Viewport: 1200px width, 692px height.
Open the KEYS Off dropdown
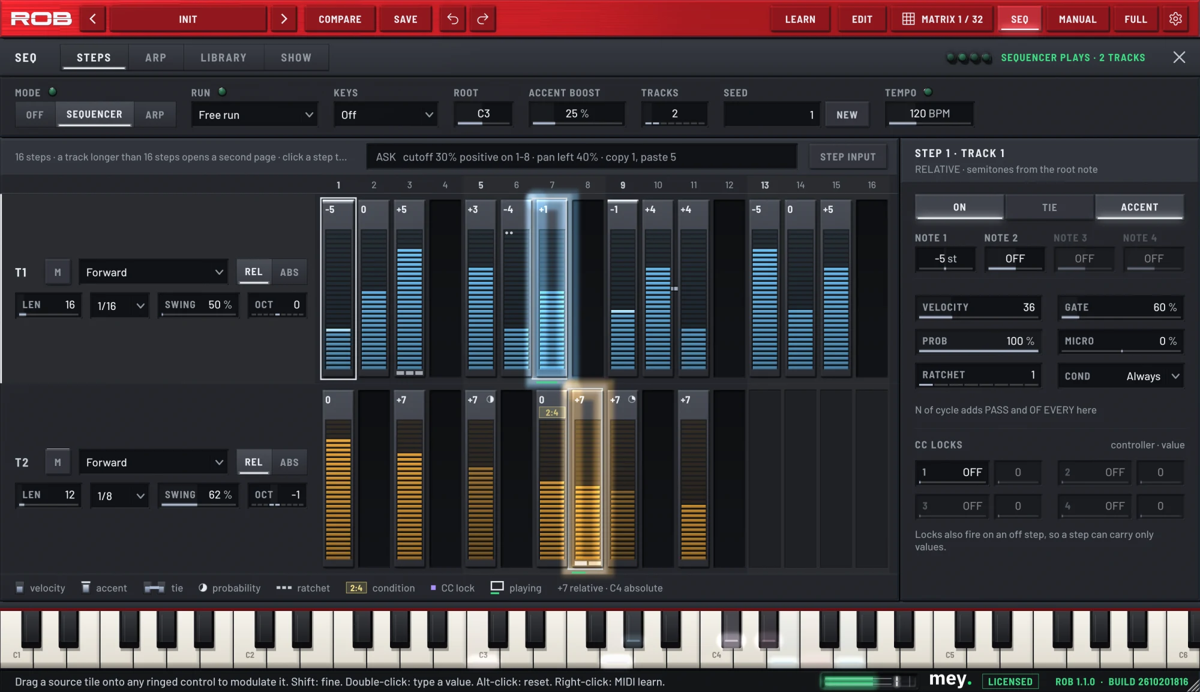(x=386, y=115)
